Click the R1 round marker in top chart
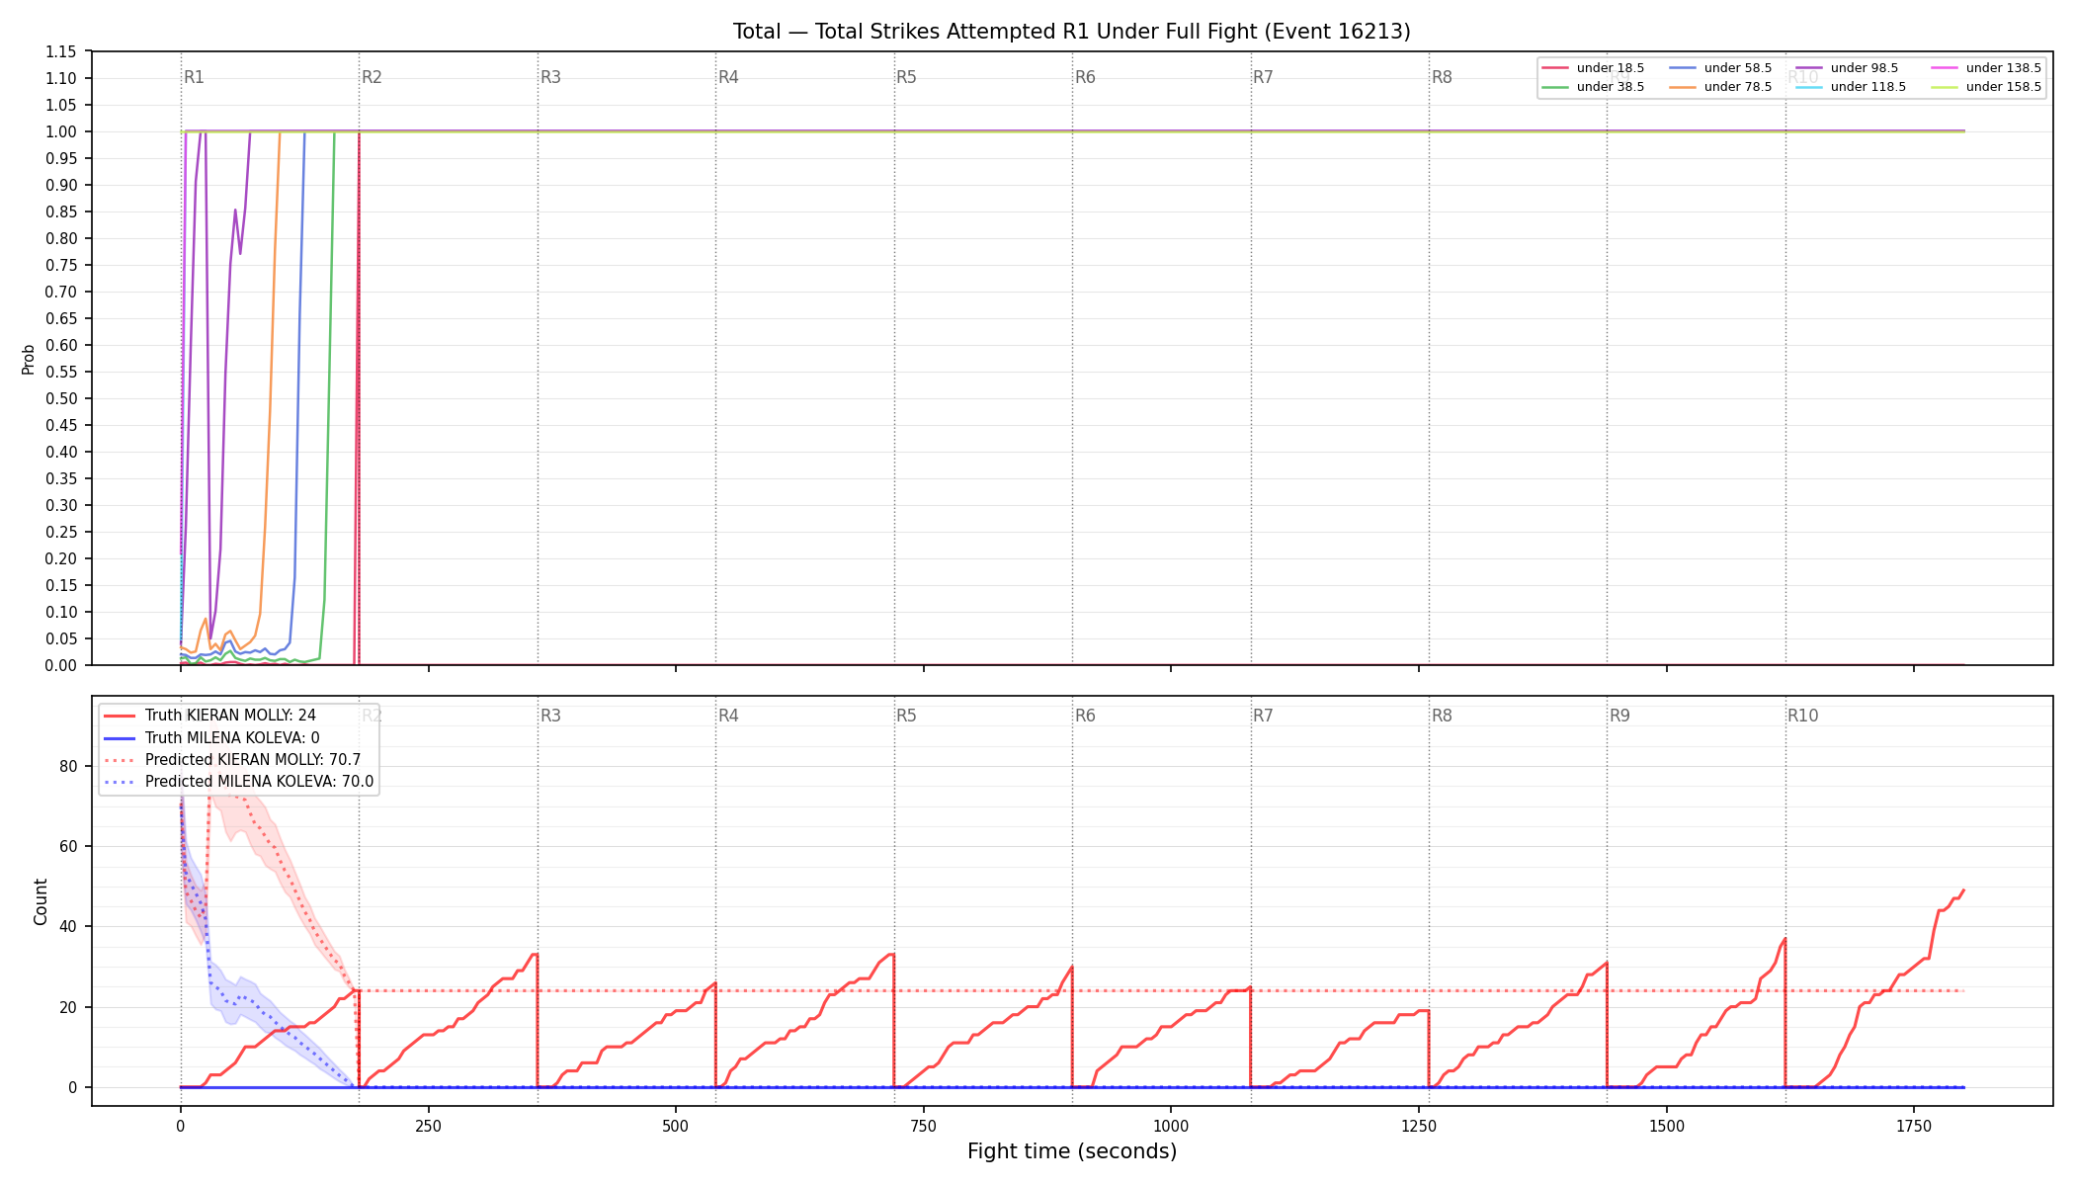 tap(194, 77)
